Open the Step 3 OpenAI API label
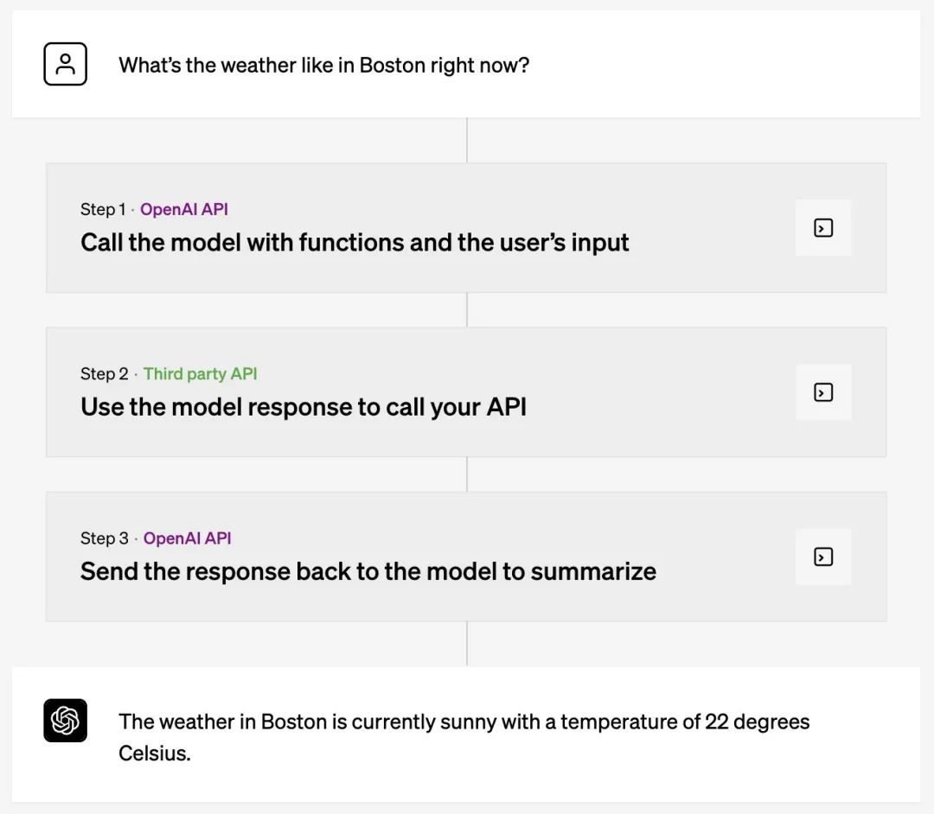934x814 pixels. click(187, 538)
